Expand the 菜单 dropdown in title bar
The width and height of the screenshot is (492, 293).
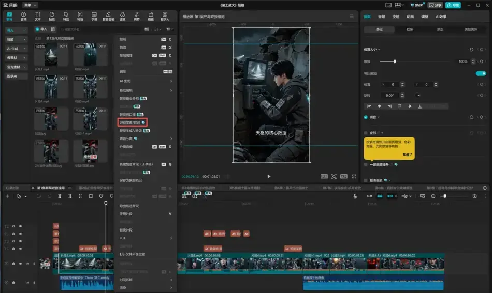coord(30,5)
